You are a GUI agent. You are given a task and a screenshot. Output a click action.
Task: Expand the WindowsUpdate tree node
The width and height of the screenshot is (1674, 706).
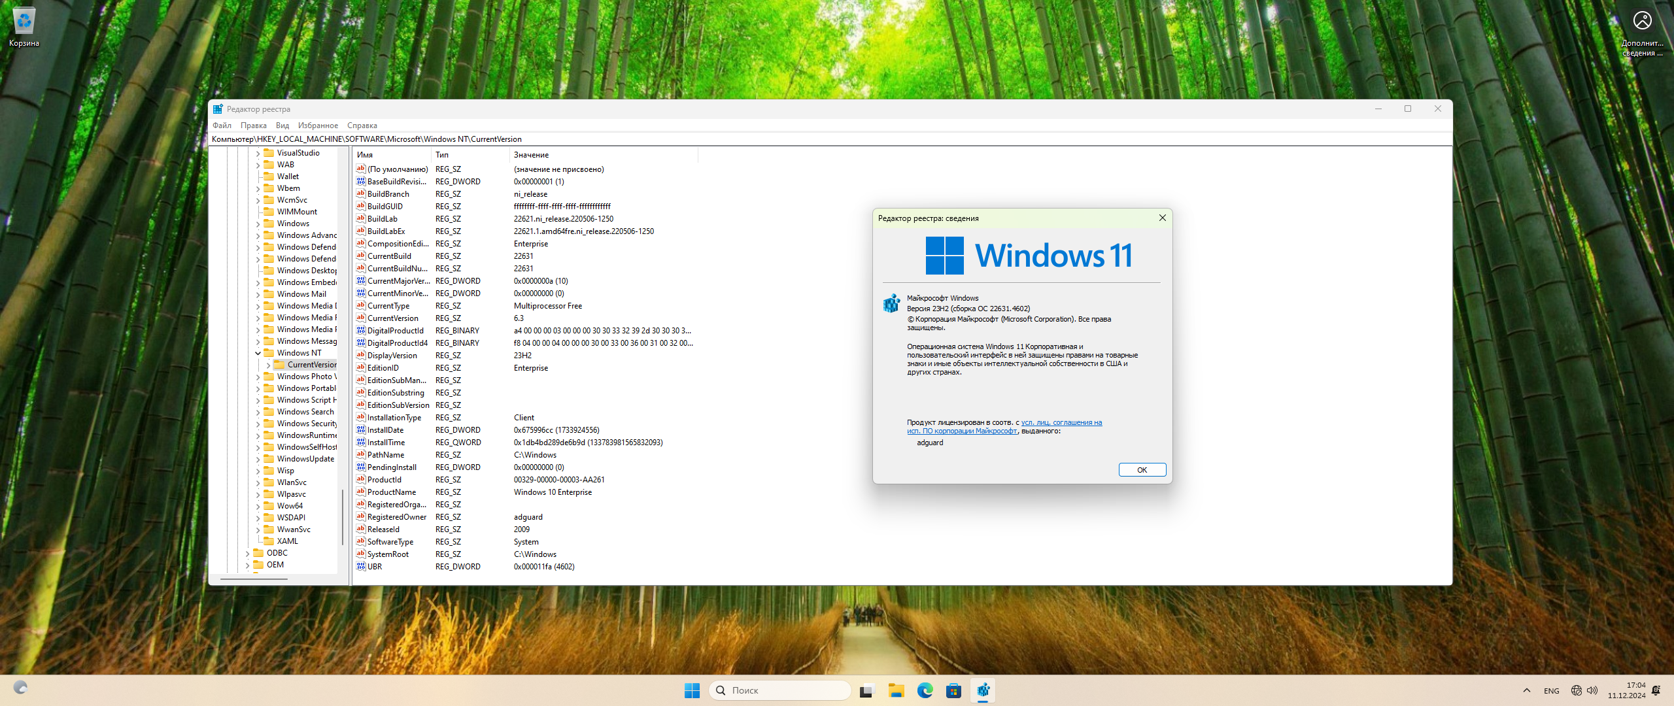pos(258,459)
